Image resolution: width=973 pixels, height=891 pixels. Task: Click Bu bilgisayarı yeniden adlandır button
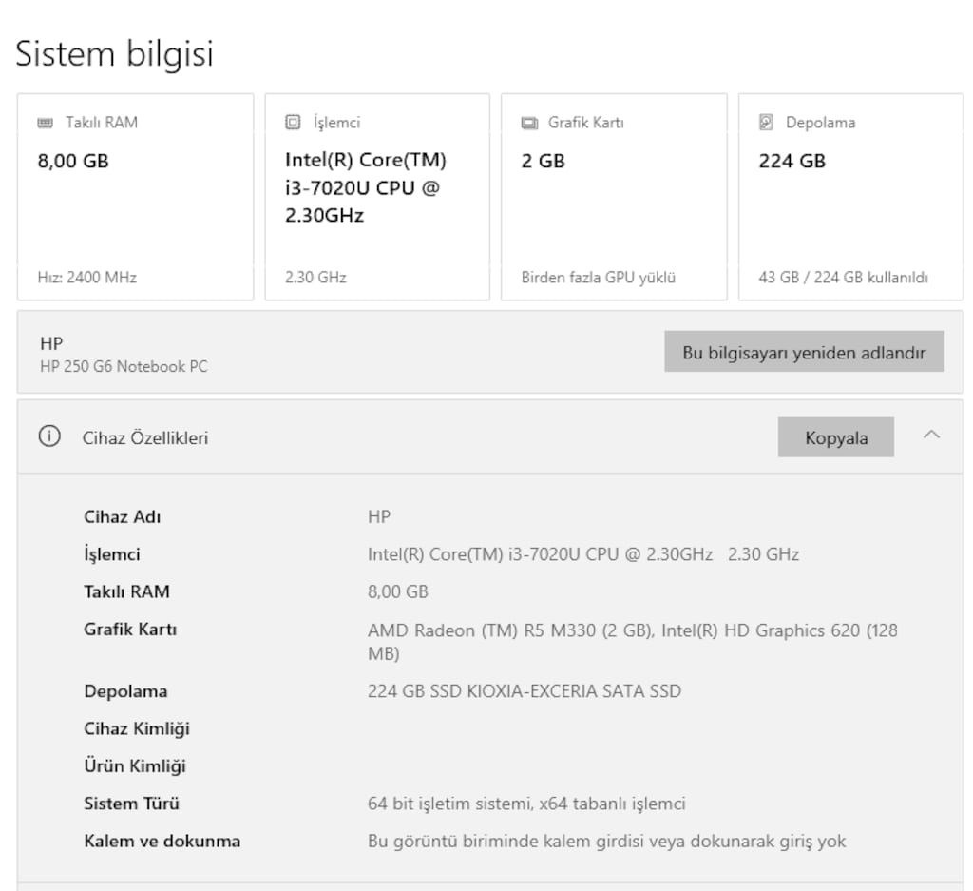click(804, 352)
